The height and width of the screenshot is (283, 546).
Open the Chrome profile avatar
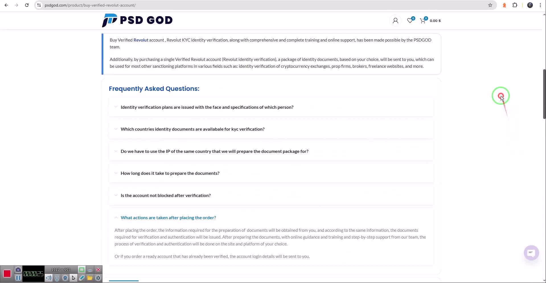(x=530, y=5)
